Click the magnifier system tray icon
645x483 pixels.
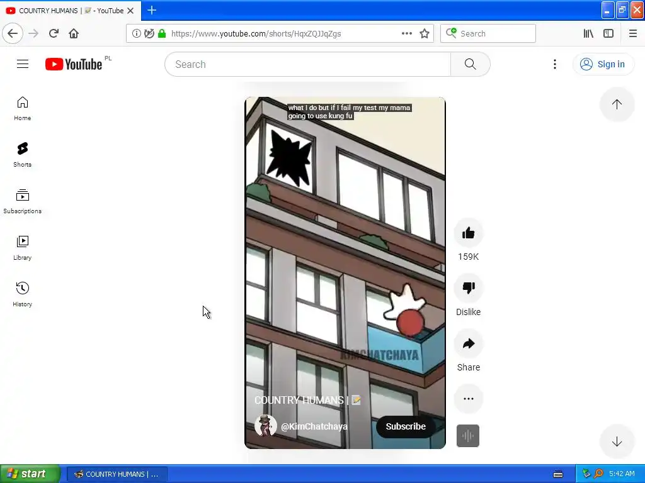click(x=598, y=474)
